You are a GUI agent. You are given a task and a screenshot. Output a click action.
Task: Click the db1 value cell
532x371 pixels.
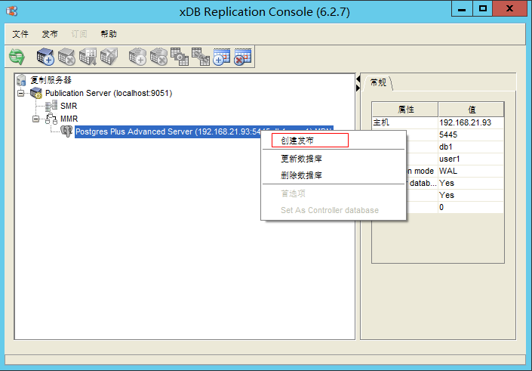[471, 147]
